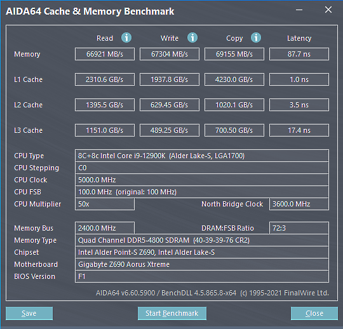Click the Write column header
This screenshot has height=329, width=343.
click(x=170, y=38)
